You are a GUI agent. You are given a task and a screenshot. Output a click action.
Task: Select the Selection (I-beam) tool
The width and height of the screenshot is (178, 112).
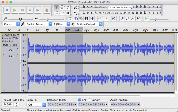56,7
